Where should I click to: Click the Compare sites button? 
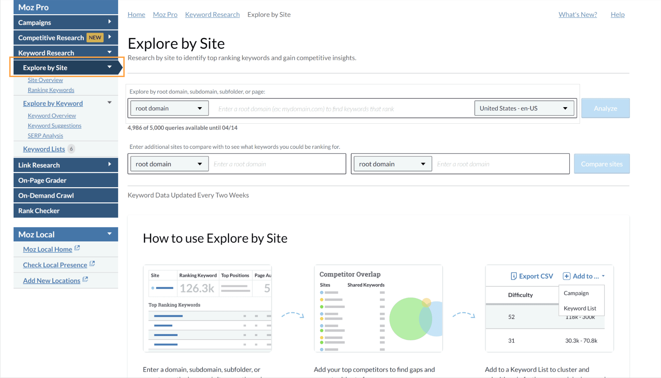click(x=601, y=164)
